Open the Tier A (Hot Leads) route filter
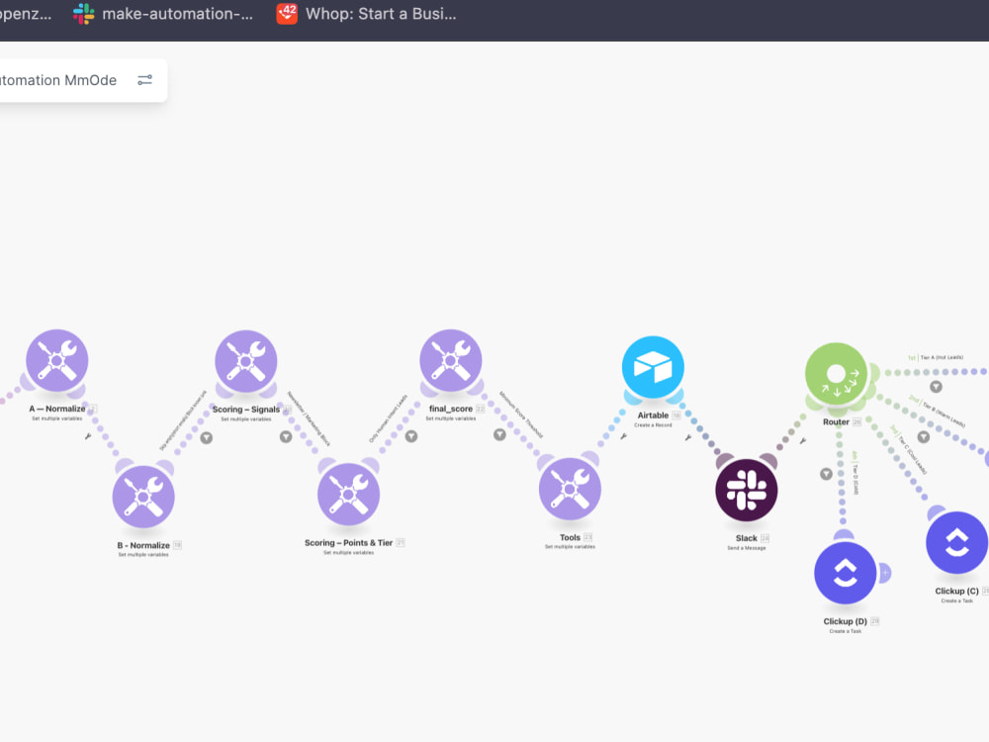This screenshot has height=742, width=989. pyautogui.click(x=936, y=386)
